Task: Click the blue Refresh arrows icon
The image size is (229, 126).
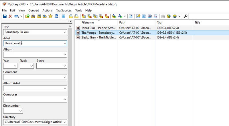Action: point(56,16)
